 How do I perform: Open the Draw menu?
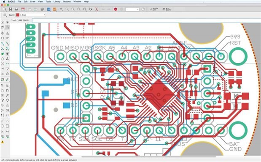click(x=32, y=2)
